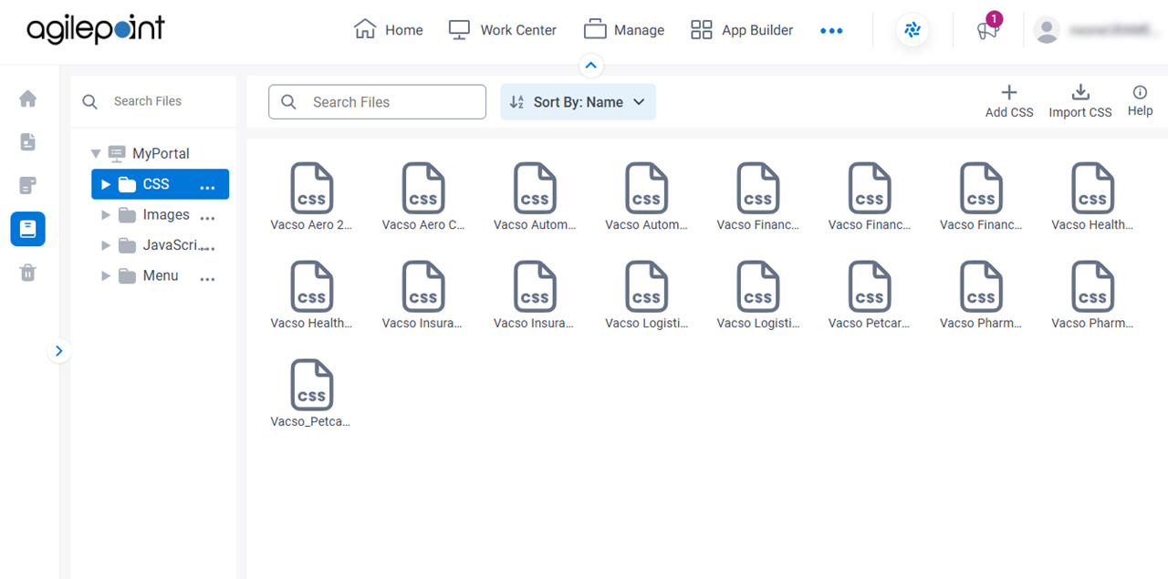Open the page document icon in left sidebar
Screen dimensions: 1168x579
[27, 142]
